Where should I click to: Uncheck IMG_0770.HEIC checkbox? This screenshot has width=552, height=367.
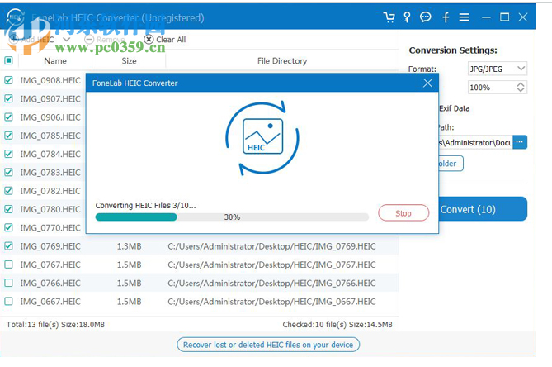coord(8,228)
